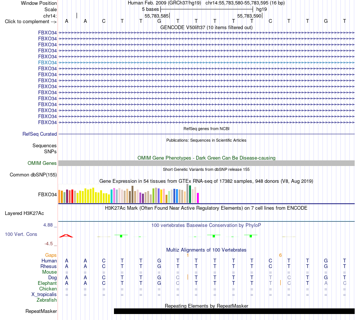Click the 'Gene Expression in 54 tissues' title

[x=206, y=181]
